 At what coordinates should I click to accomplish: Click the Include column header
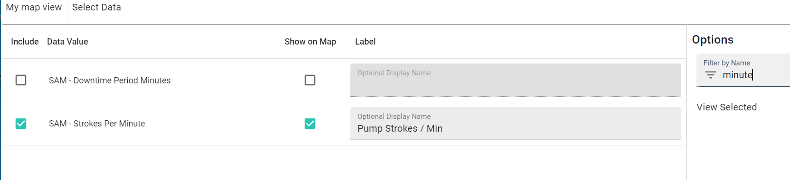[25, 42]
